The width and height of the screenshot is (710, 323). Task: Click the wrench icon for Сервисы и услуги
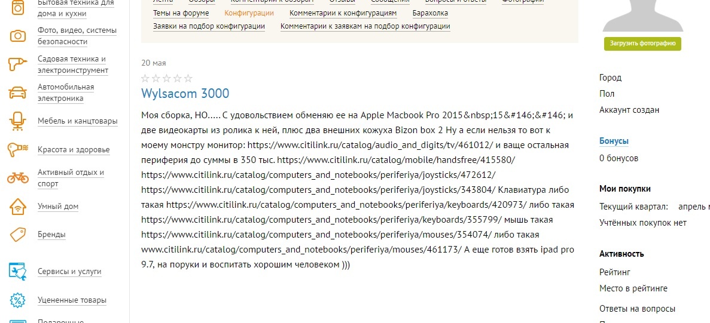click(18, 272)
